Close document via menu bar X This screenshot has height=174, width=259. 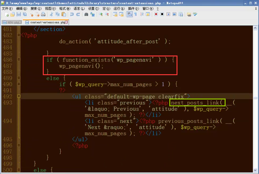256,9
